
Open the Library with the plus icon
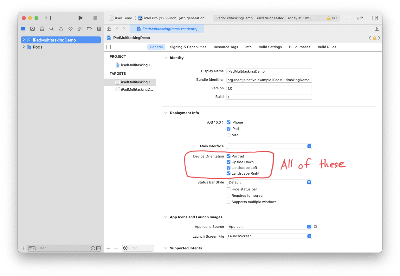(x=349, y=18)
